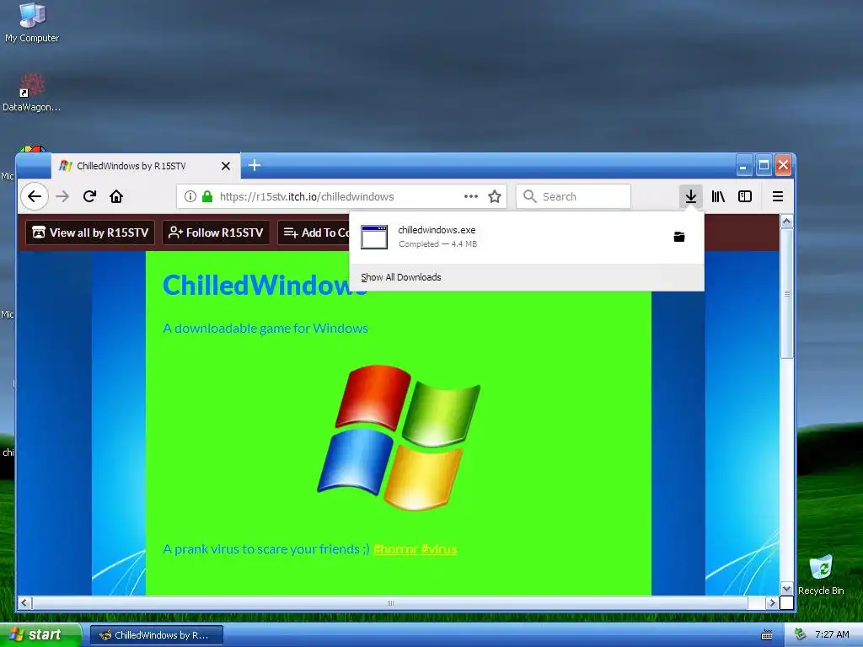The height and width of the screenshot is (647, 863).
Task: Select the DataWagon desktop shortcut
Action: [x=31, y=92]
